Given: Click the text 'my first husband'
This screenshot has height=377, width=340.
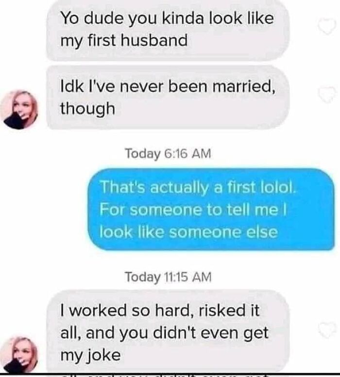Looking at the screenshot, I should pyautogui.click(x=124, y=40).
